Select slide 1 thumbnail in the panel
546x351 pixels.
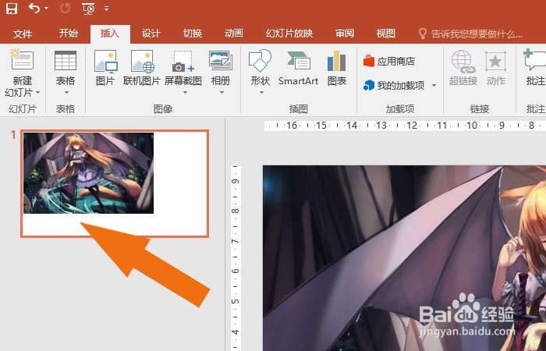pyautogui.click(x=115, y=183)
